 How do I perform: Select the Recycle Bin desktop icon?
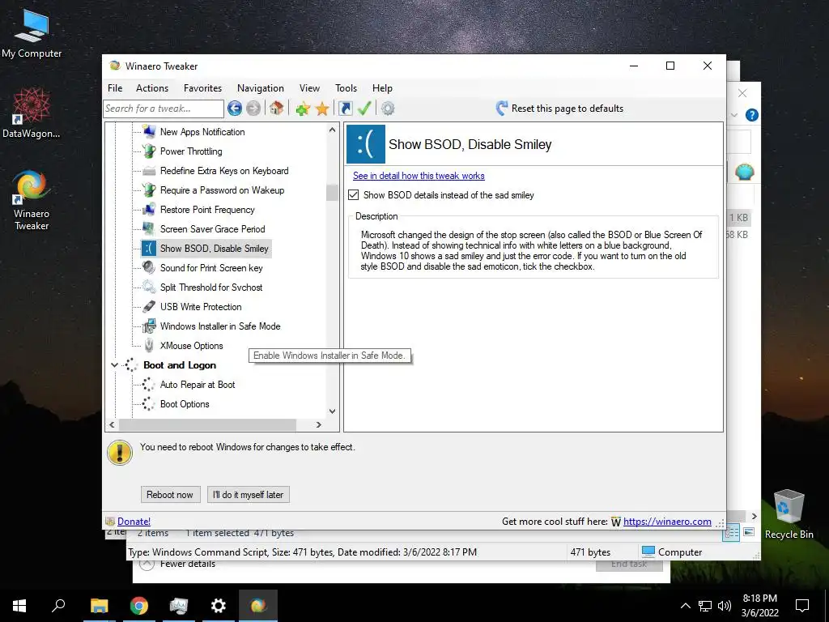click(789, 514)
